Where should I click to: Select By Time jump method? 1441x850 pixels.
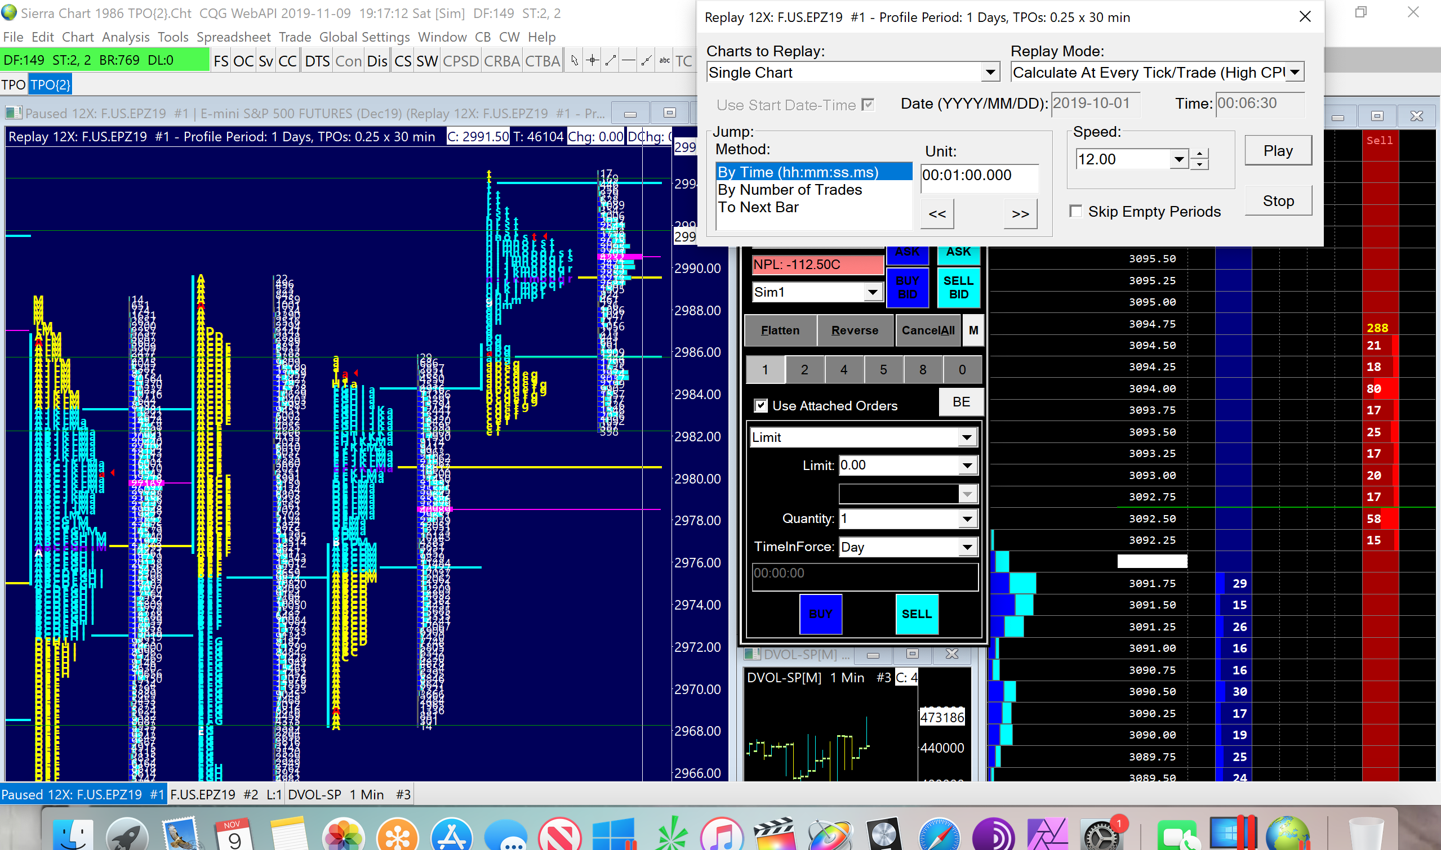(814, 172)
